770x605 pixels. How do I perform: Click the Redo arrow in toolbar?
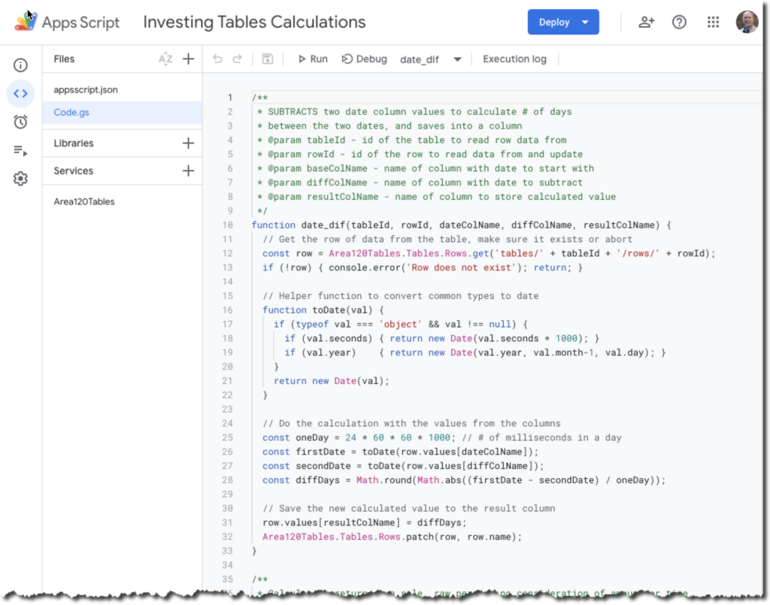point(237,59)
